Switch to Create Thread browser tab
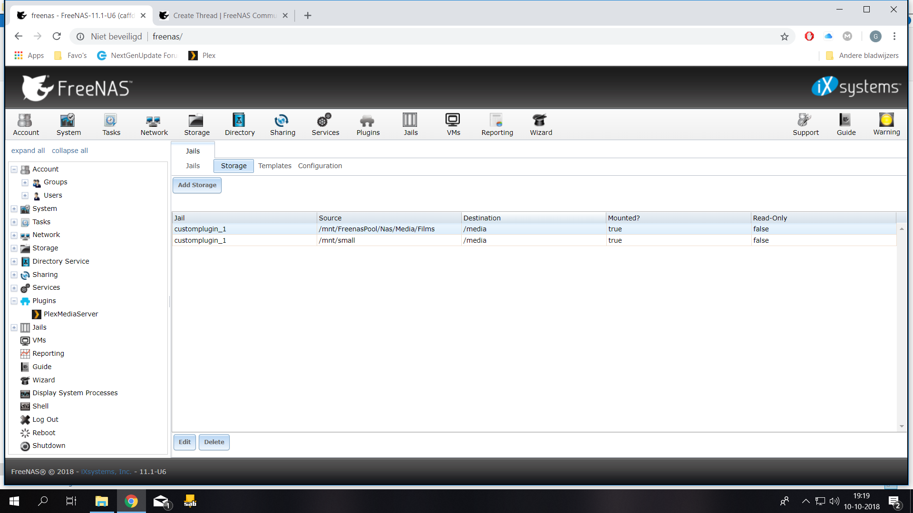The width and height of the screenshot is (913, 513). 224,16
